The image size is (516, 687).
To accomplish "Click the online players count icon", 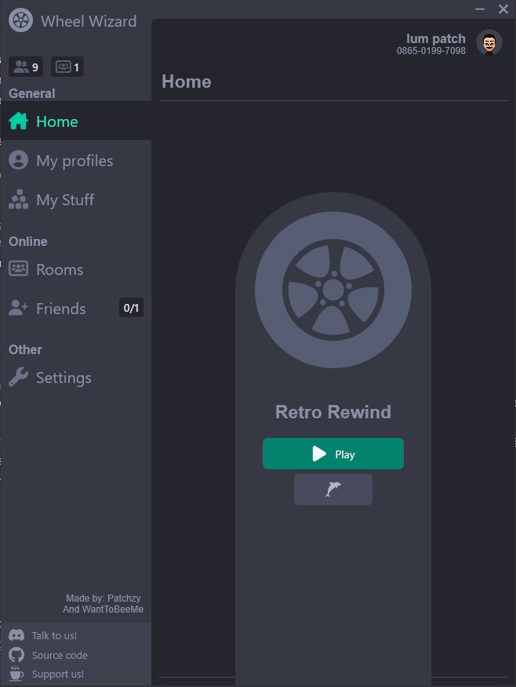I will pos(21,67).
